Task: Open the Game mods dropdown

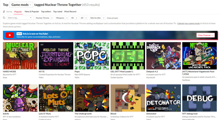Action: [21, 5]
